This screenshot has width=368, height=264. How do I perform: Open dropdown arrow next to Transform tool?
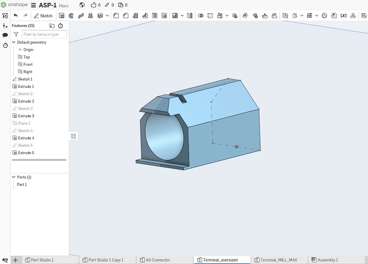tap(227, 16)
